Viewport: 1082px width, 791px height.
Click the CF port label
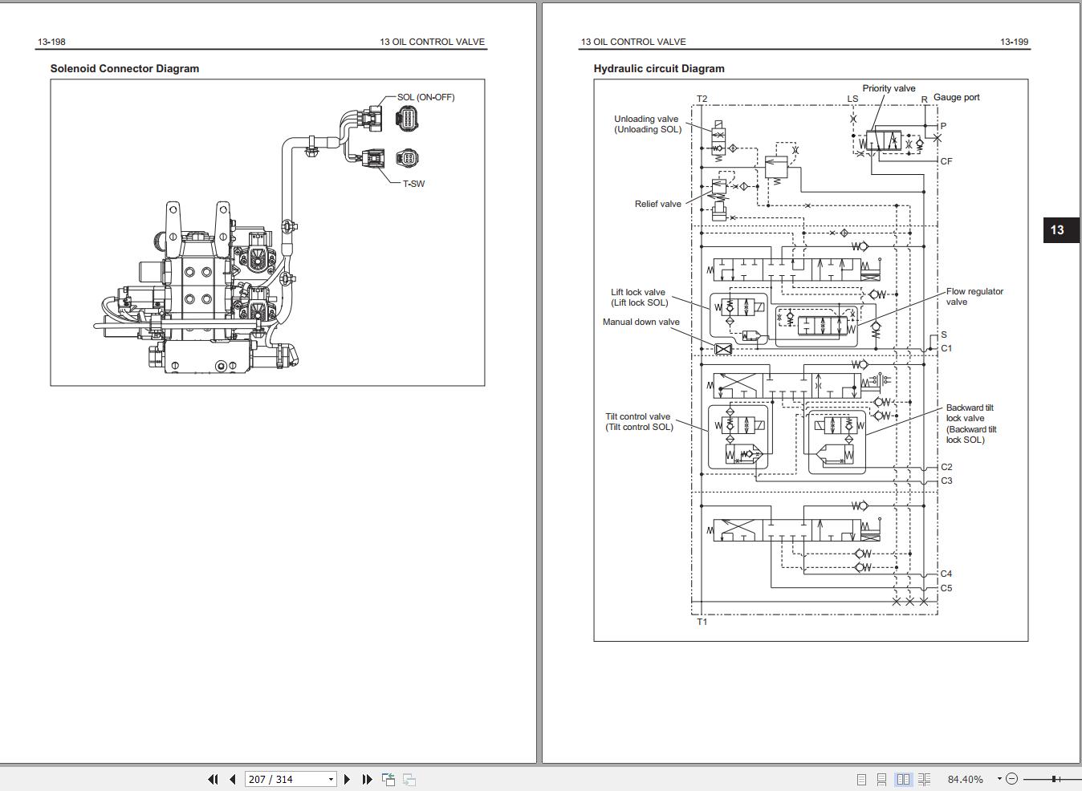946,161
